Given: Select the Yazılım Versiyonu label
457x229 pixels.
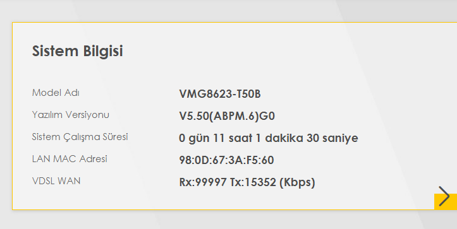Looking at the screenshot, I should 71,115.
